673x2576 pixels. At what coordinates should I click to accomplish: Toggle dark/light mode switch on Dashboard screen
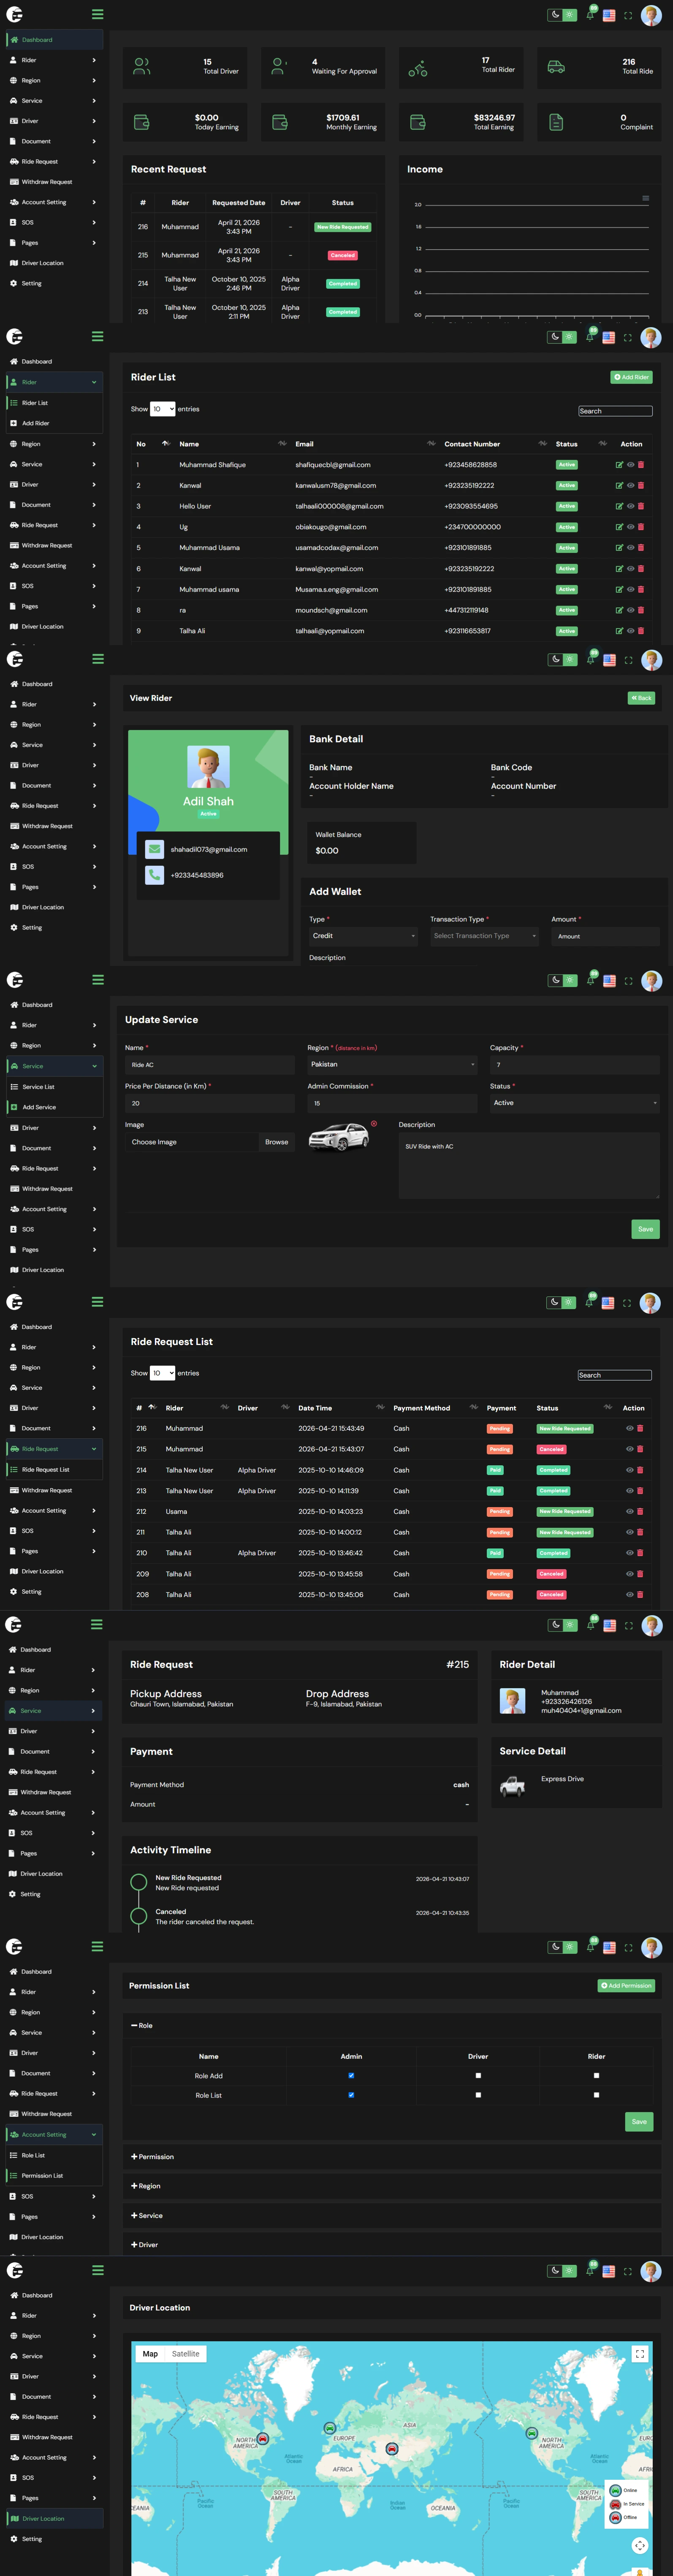pyautogui.click(x=562, y=15)
